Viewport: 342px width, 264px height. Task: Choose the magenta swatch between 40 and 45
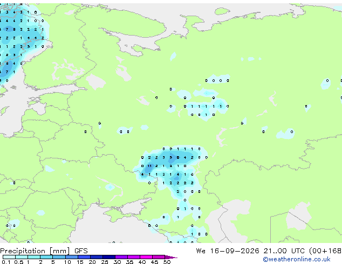(x=146, y=257)
